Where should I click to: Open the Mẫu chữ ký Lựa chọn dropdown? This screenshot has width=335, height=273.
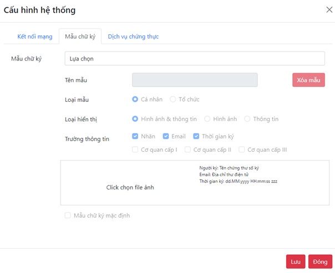click(x=195, y=59)
